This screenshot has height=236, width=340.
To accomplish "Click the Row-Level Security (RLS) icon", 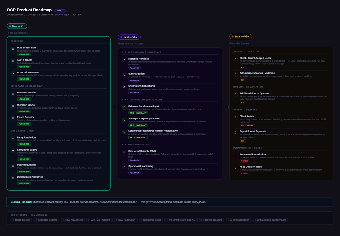I will point(124,152).
